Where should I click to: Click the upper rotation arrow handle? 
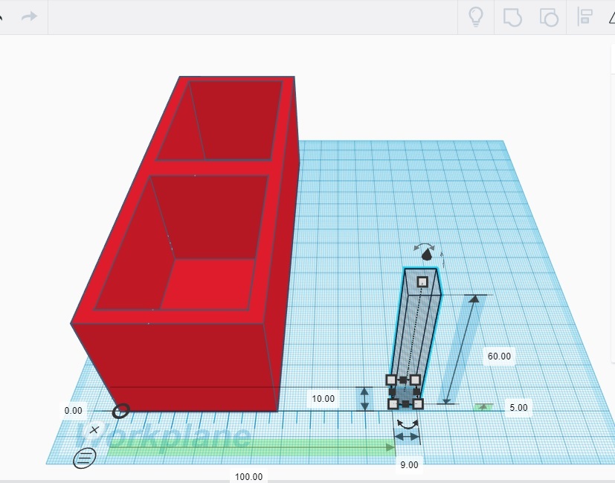425,247
